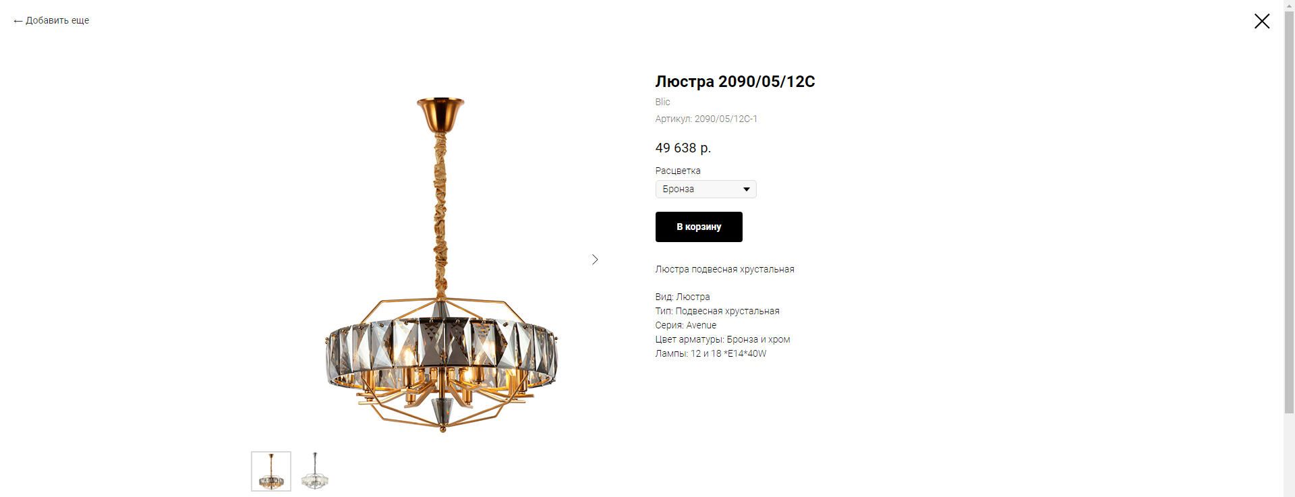The height and width of the screenshot is (497, 1295).
Task: Click the Люстра 2090/05/12C title
Action: 735,82
